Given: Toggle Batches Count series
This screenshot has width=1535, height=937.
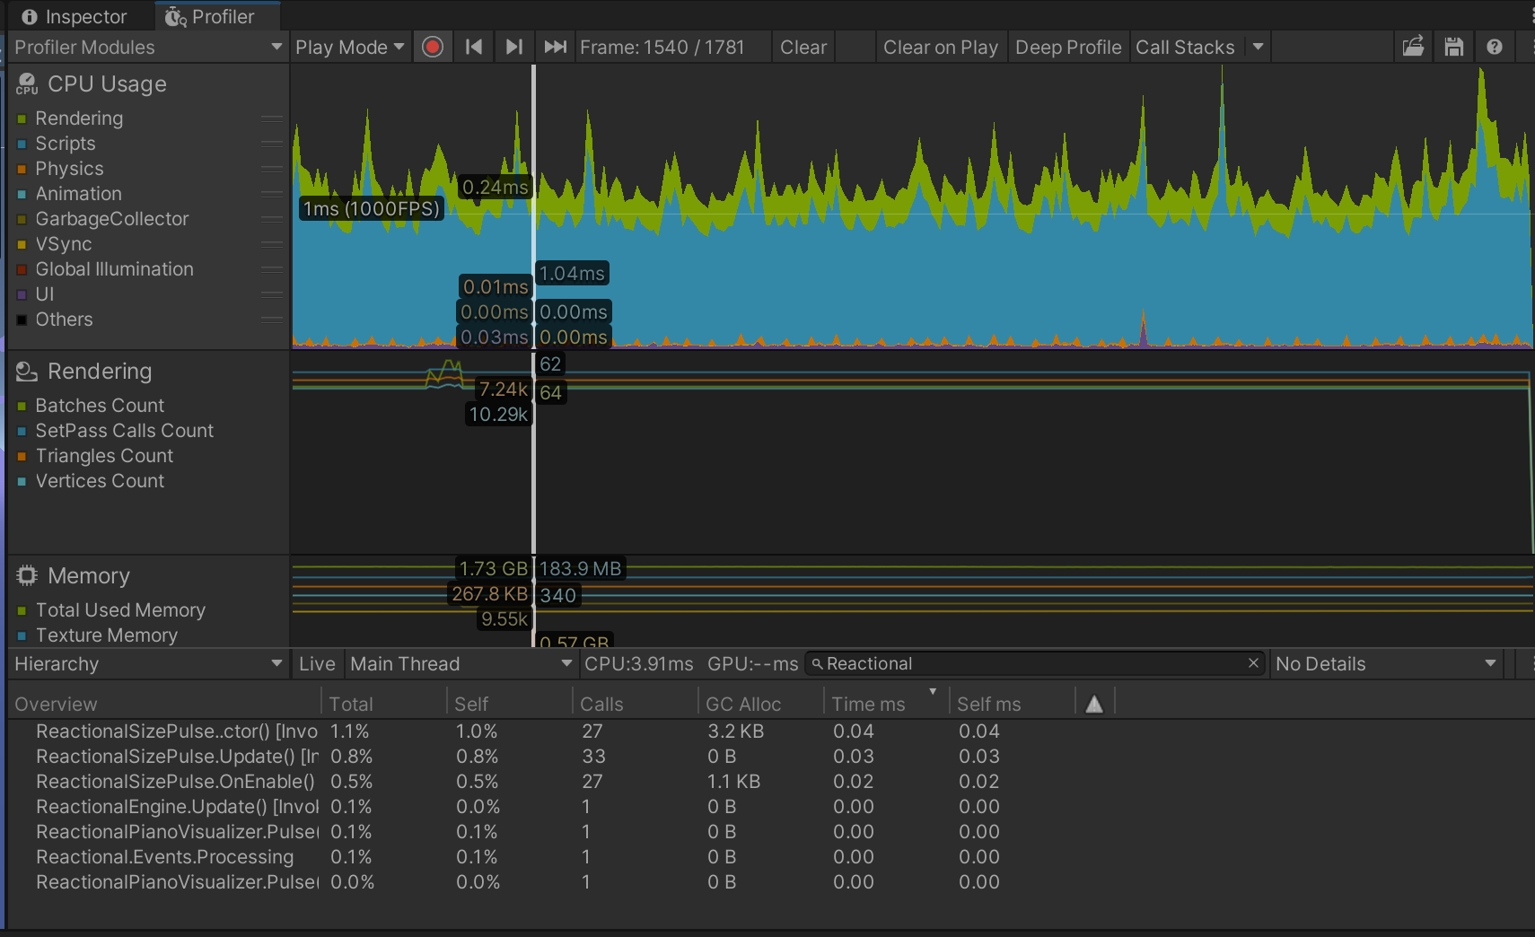Looking at the screenshot, I should pos(22,406).
